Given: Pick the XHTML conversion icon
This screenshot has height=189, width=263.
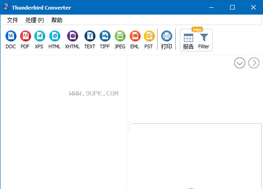Looking at the screenshot, I should click(72, 40).
